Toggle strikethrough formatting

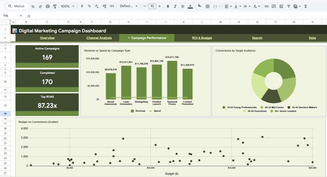183,6
